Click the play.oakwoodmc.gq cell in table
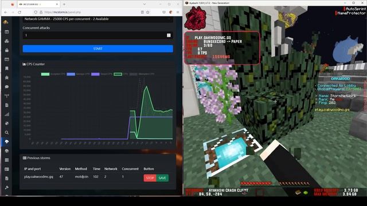The image size is (367, 206). click(38, 177)
